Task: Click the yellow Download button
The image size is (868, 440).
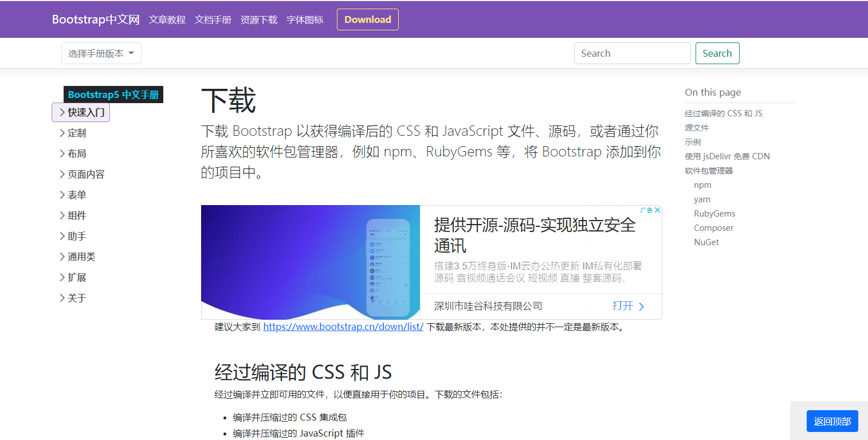Action: tap(367, 19)
